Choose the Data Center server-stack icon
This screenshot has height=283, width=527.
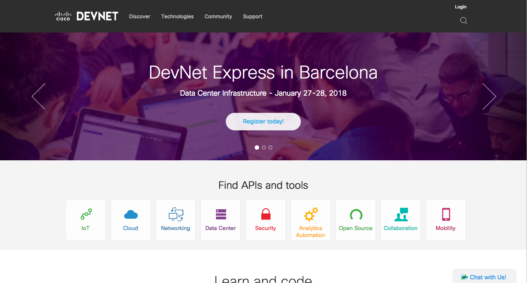point(221,214)
